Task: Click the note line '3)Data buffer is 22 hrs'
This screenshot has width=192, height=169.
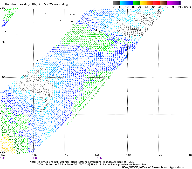Action: click(91, 165)
